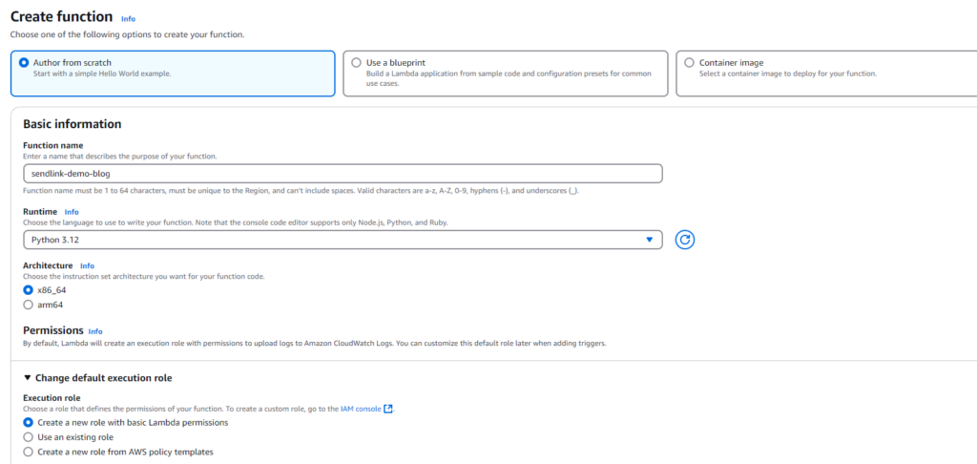Click the IAM console external link icon
This screenshot has width=977, height=464.
click(389, 409)
